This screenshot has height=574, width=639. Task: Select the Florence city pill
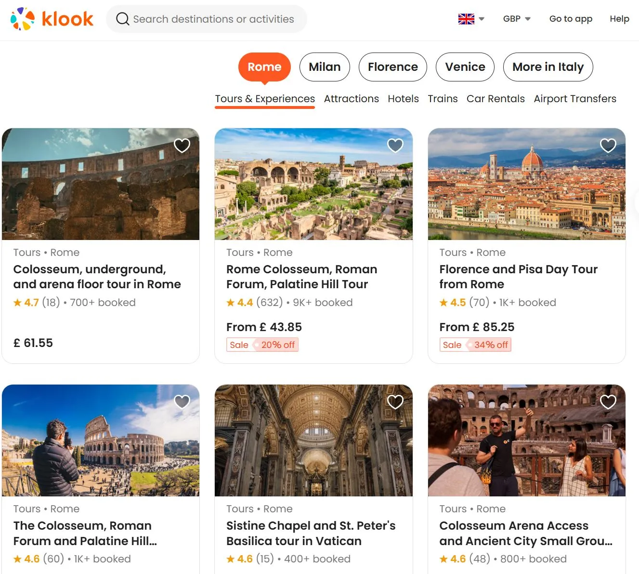click(392, 67)
